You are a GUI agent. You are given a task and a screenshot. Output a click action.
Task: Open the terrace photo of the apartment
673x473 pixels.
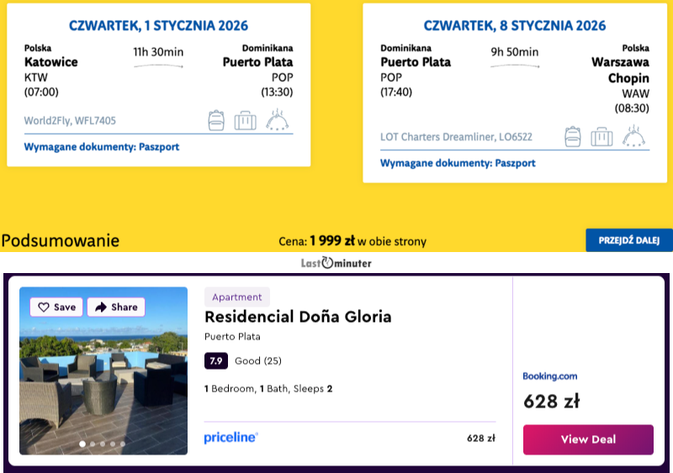point(103,378)
